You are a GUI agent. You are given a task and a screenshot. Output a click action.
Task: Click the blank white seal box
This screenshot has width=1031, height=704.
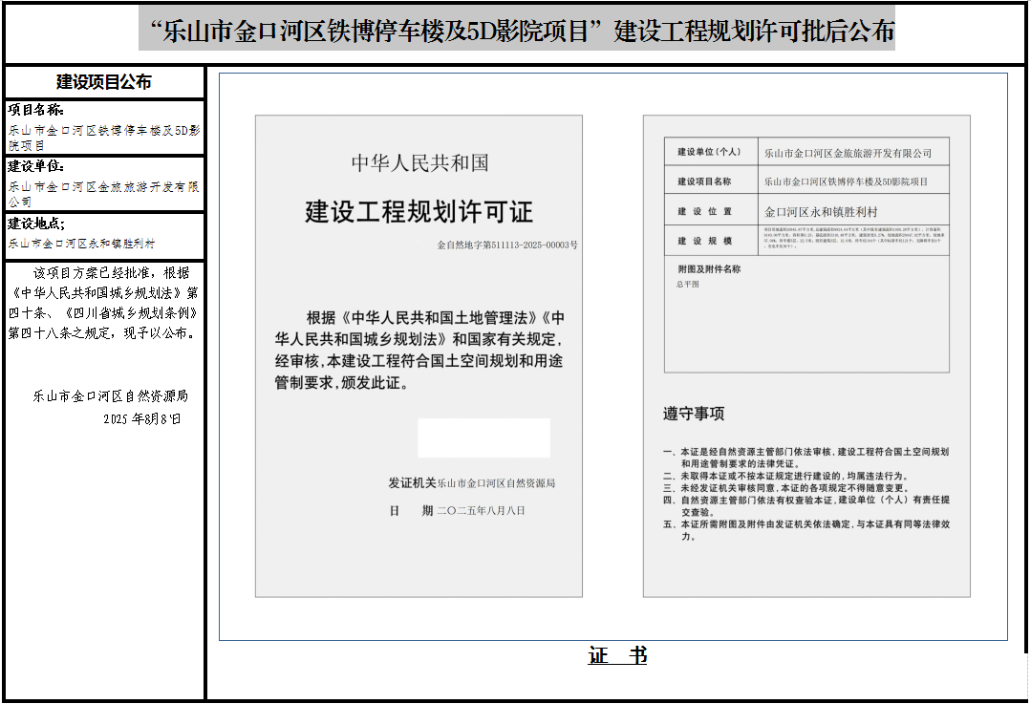tap(483, 437)
